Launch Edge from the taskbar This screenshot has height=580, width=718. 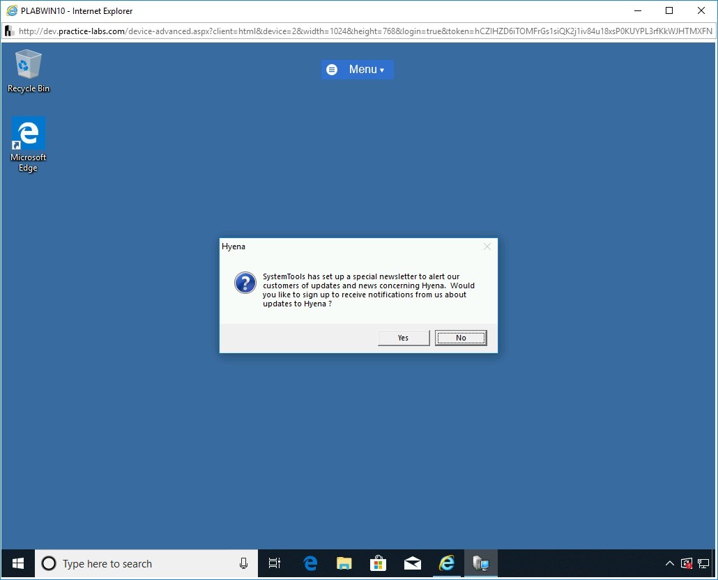pos(310,563)
